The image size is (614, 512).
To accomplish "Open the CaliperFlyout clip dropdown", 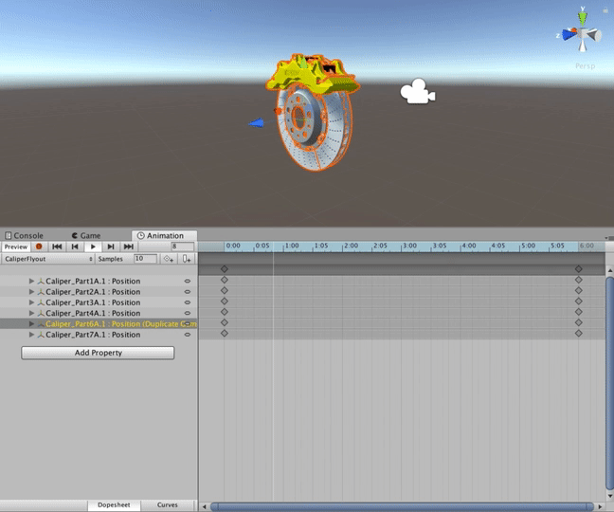I will pos(47,259).
